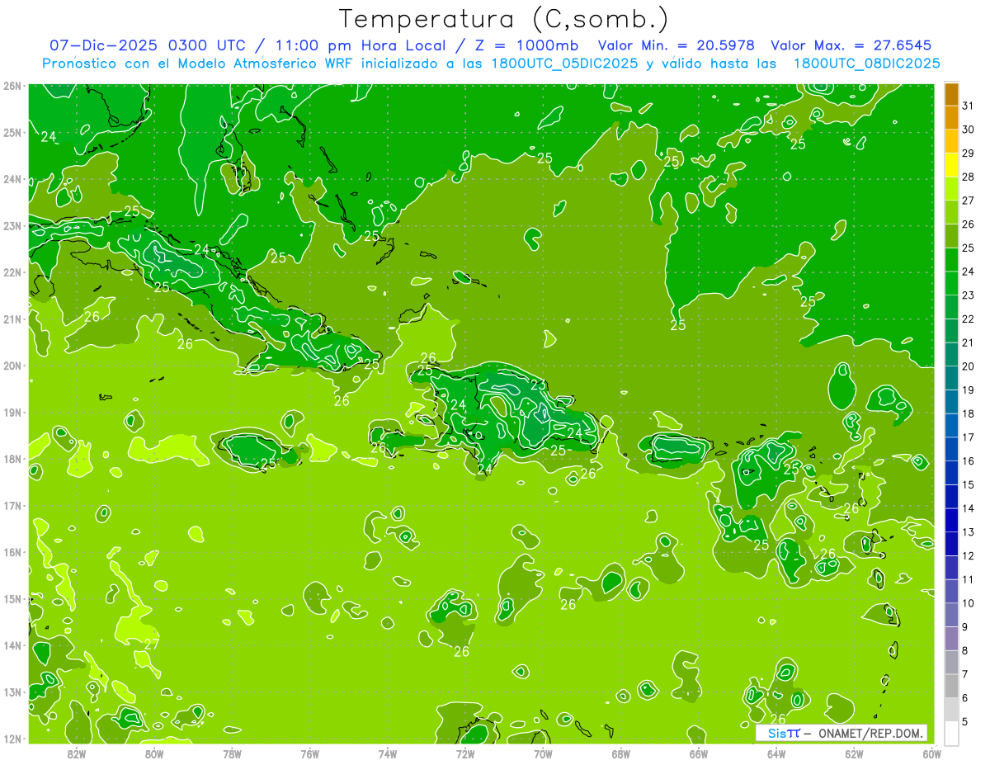
Task: Click the latitude axis label 20N
Action: (12, 366)
